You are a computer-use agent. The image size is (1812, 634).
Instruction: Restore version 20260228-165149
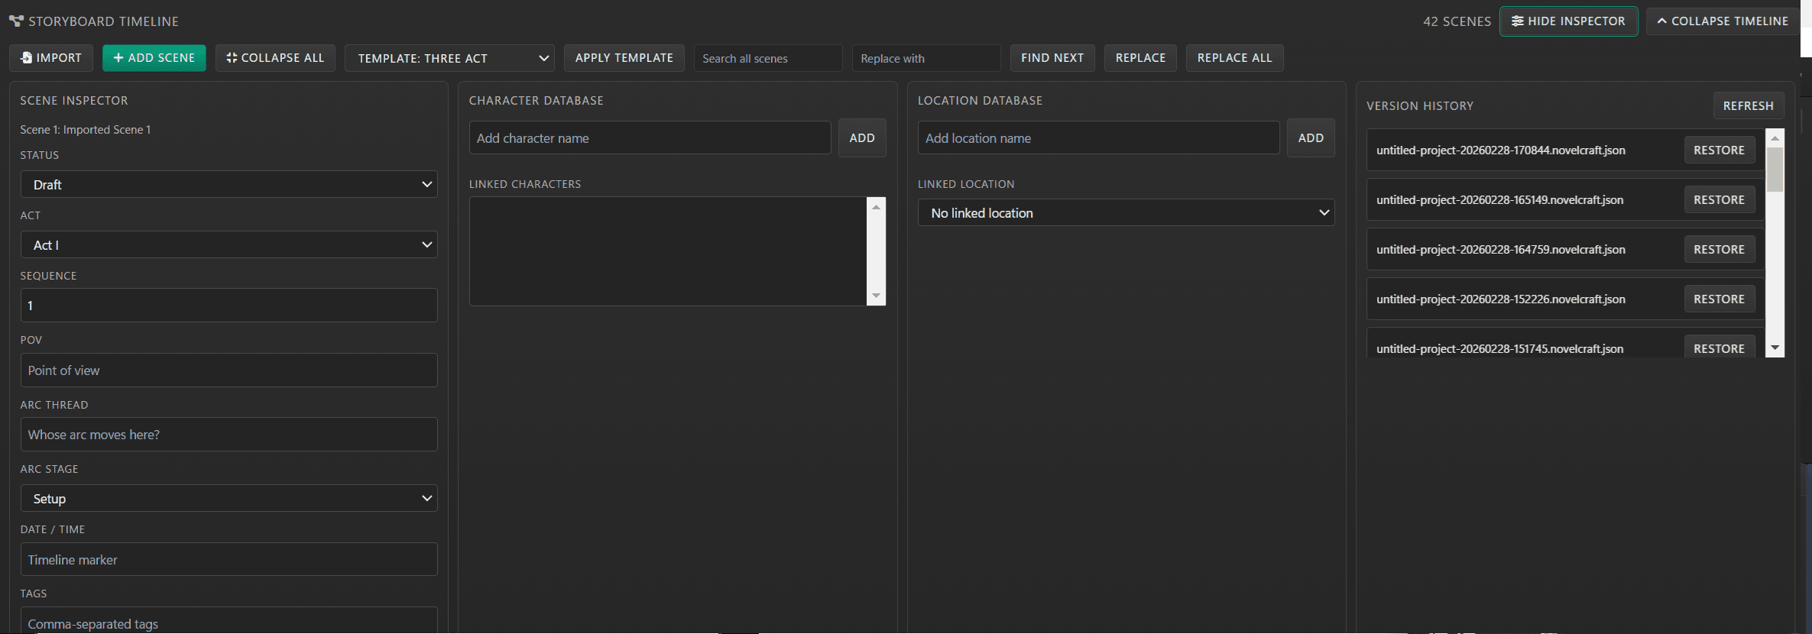tap(1720, 199)
